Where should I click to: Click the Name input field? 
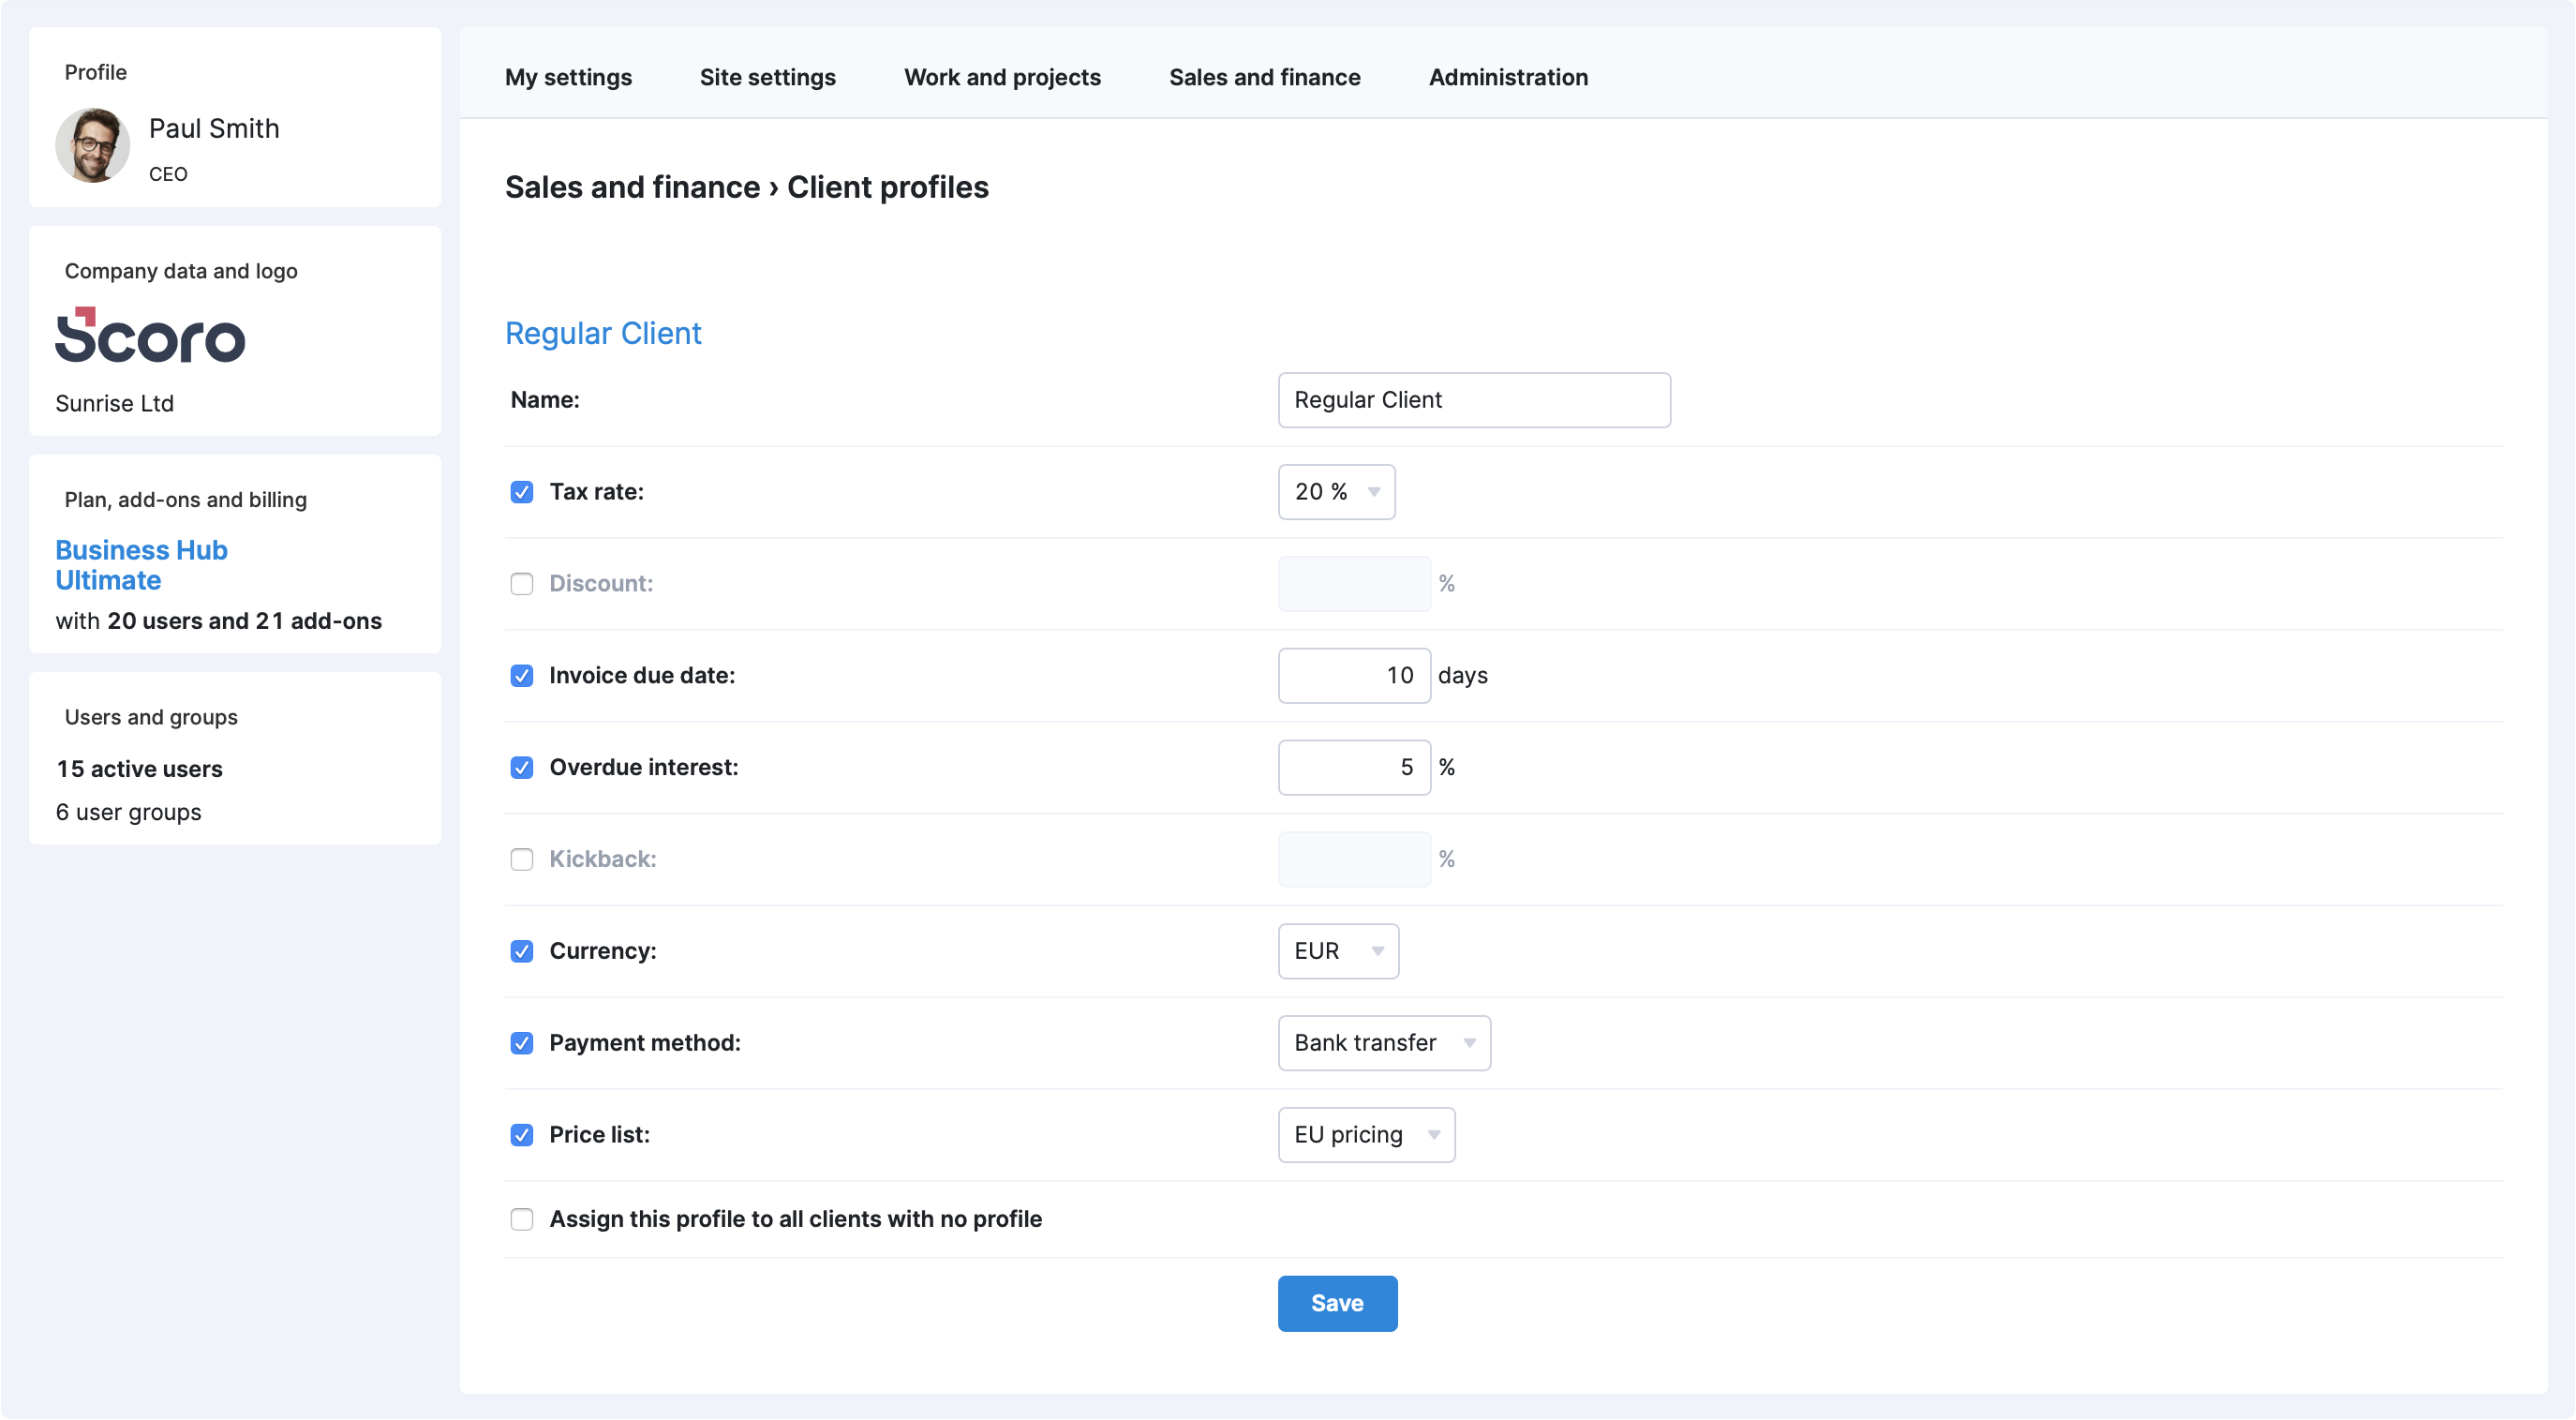(x=1475, y=400)
